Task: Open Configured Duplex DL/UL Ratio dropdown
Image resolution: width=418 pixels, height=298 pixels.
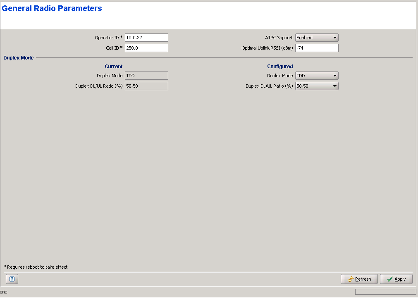Action: [317, 86]
